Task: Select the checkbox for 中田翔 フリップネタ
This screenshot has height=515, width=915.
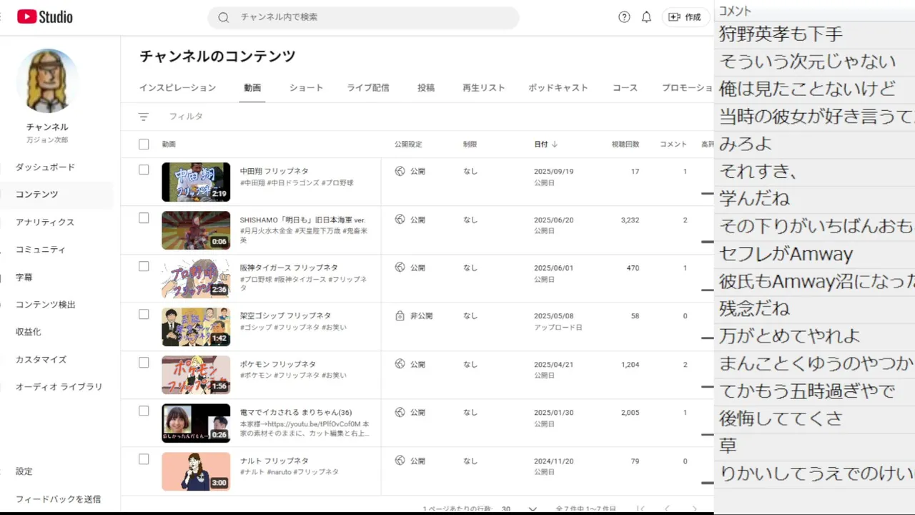Action: (x=144, y=170)
